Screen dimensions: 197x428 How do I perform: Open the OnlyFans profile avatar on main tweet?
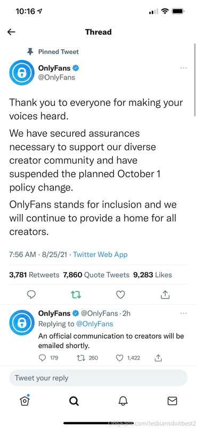tap(22, 73)
